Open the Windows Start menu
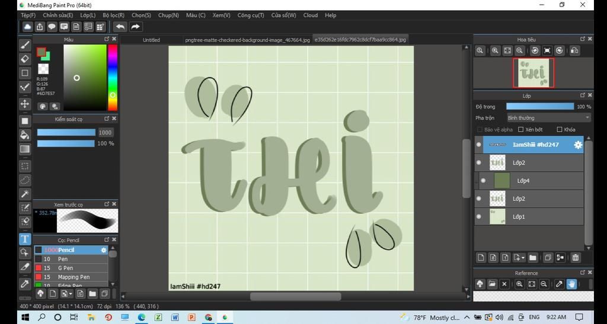Viewport: 607px width, 324px height. (25, 317)
